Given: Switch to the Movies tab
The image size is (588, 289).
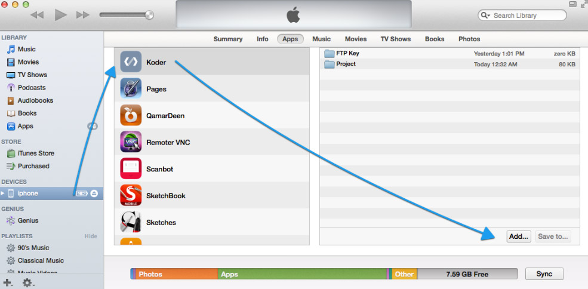Looking at the screenshot, I should pyautogui.click(x=356, y=39).
